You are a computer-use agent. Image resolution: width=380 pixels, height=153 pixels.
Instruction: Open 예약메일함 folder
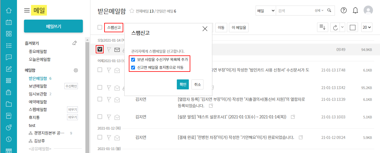[38, 102]
